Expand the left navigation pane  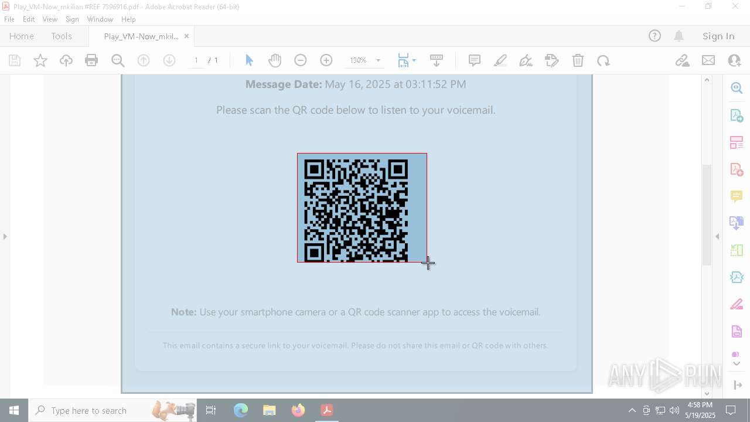pos(5,237)
